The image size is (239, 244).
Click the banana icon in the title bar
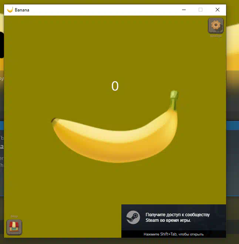[x=10, y=10]
